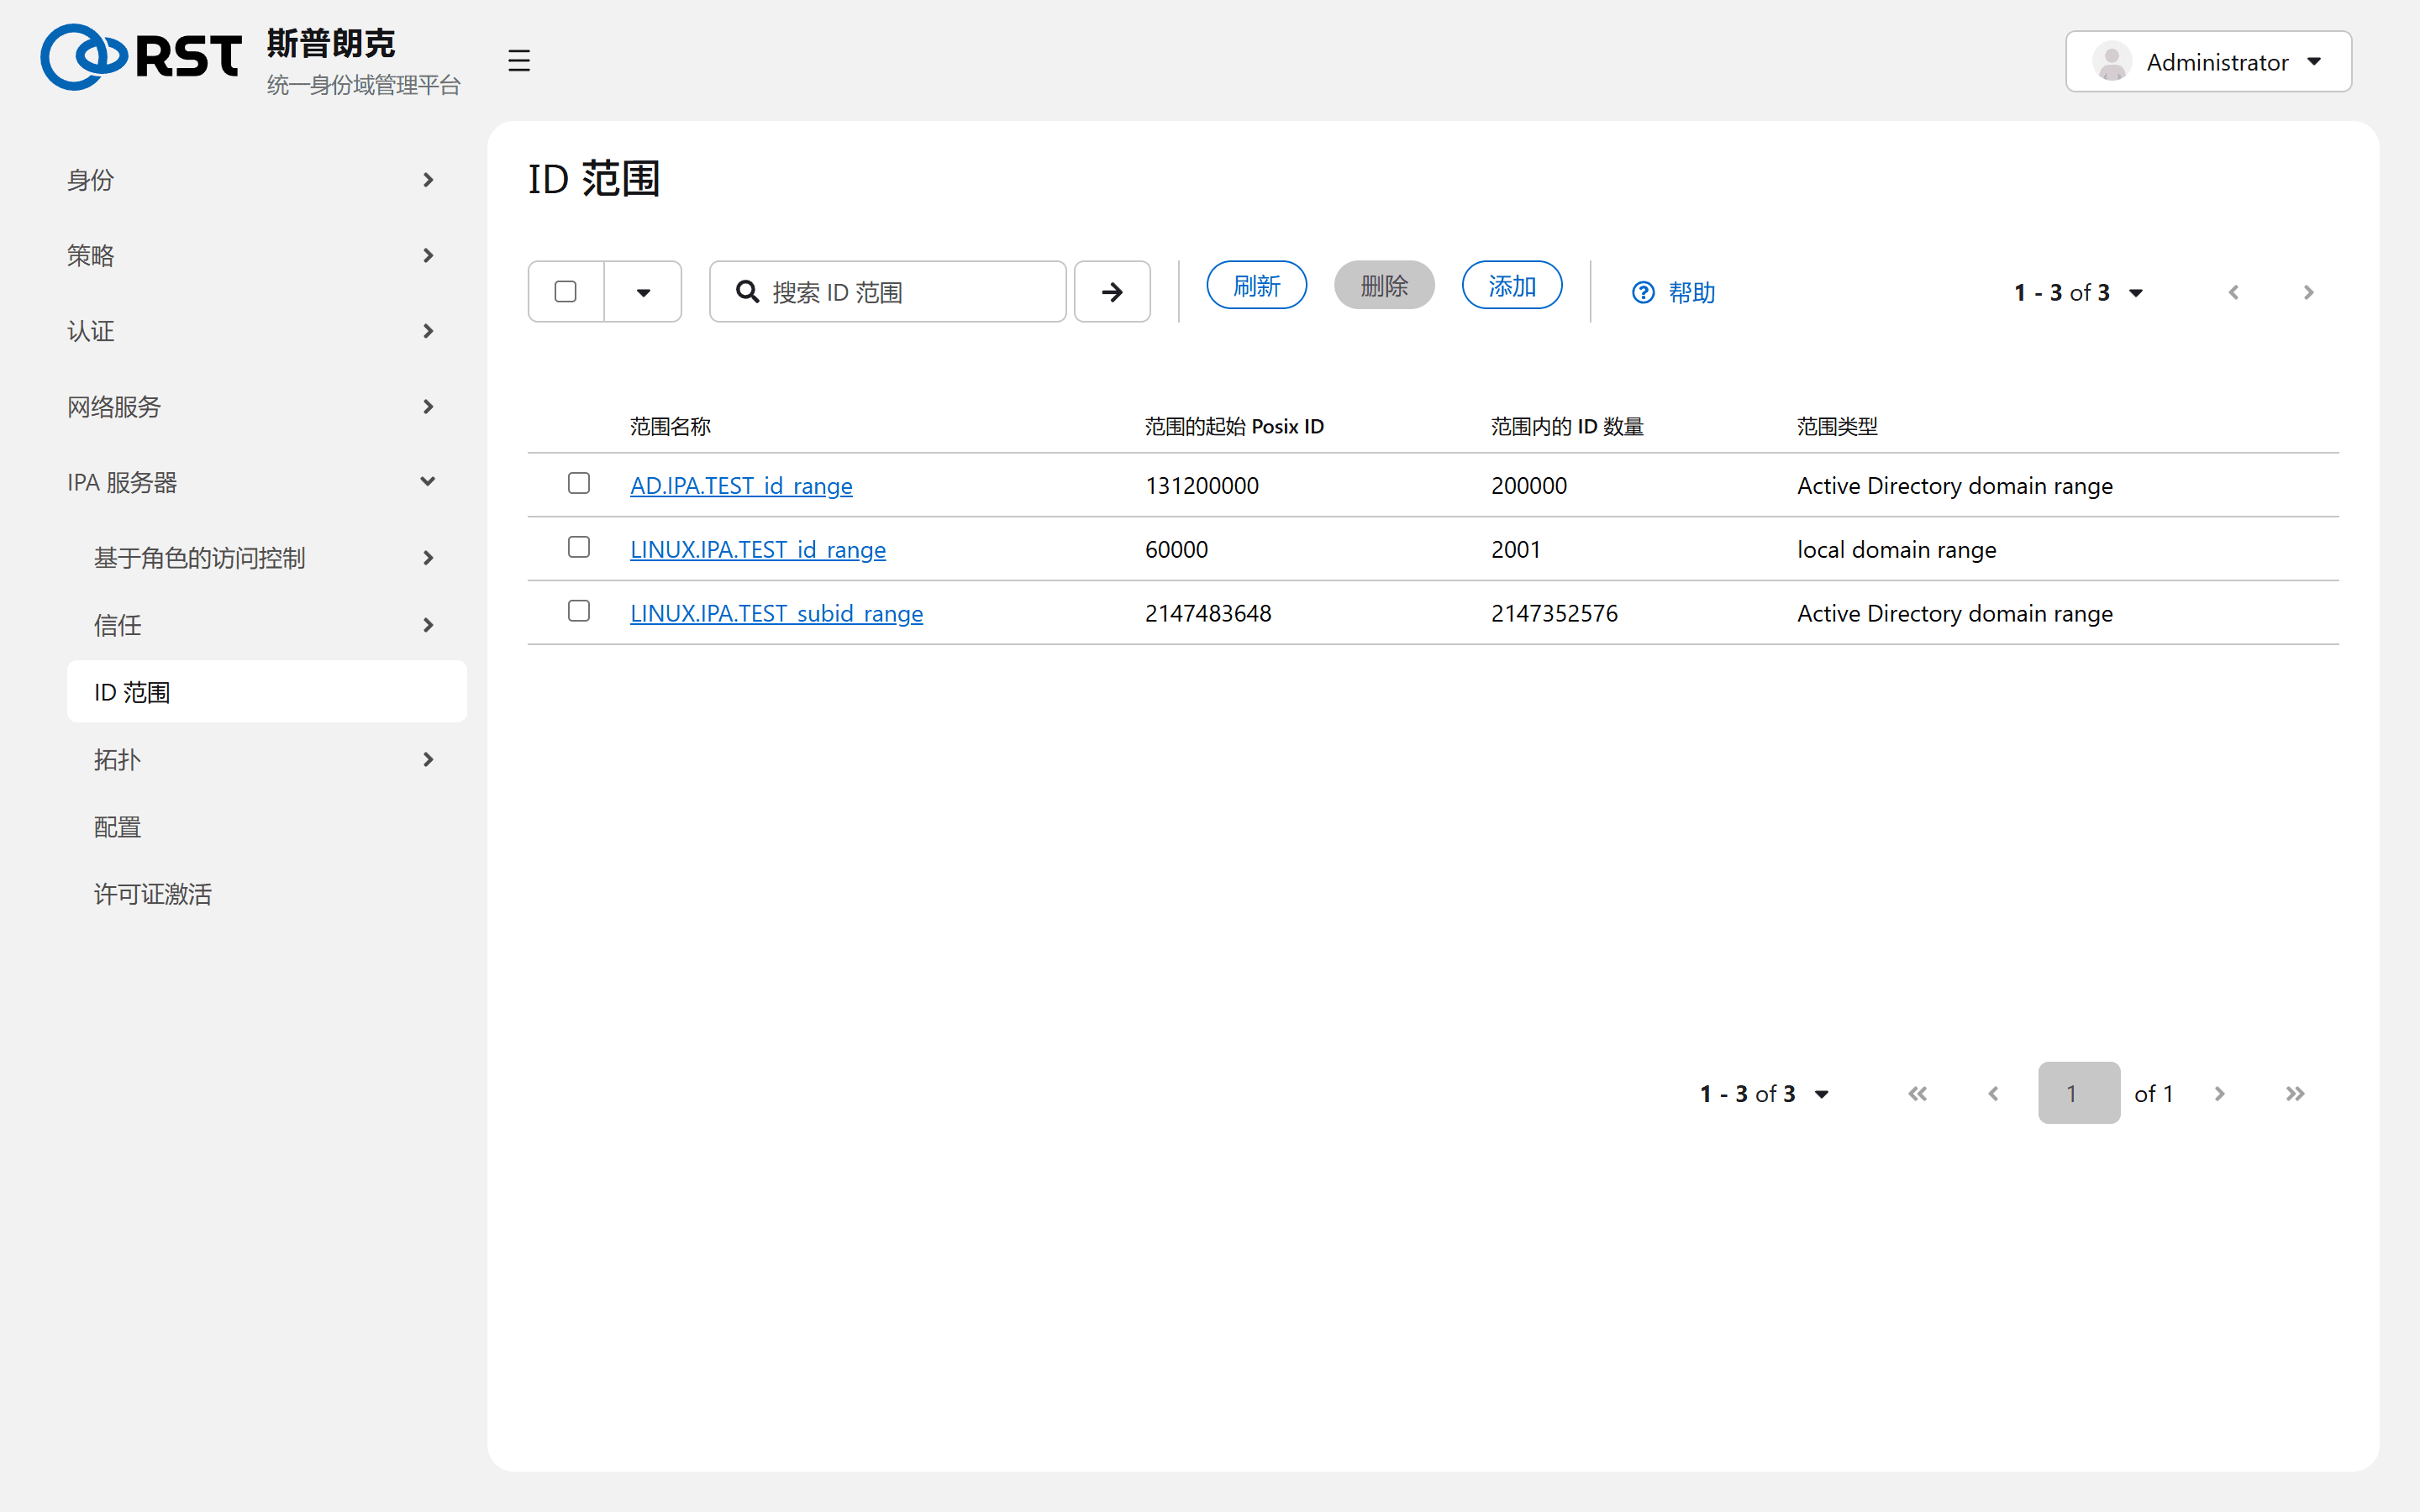2420x1512 pixels.
Task: Expand the 信任 submenu
Action: pyautogui.click(x=266, y=625)
